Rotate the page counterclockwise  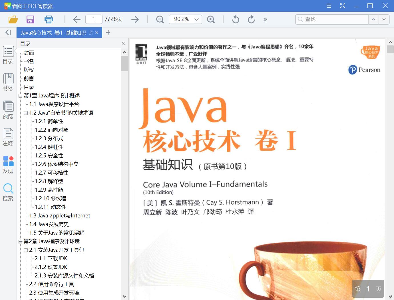pos(236,19)
